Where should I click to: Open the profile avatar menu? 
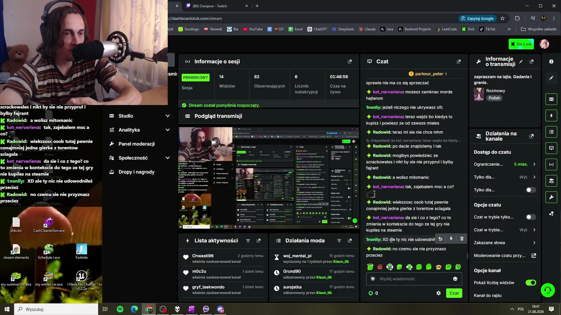pyautogui.click(x=544, y=44)
